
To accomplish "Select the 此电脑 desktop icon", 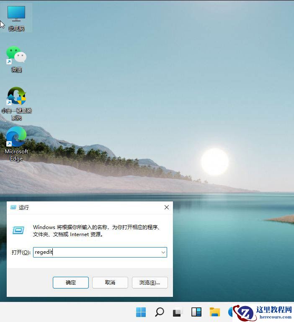I will click(16, 18).
